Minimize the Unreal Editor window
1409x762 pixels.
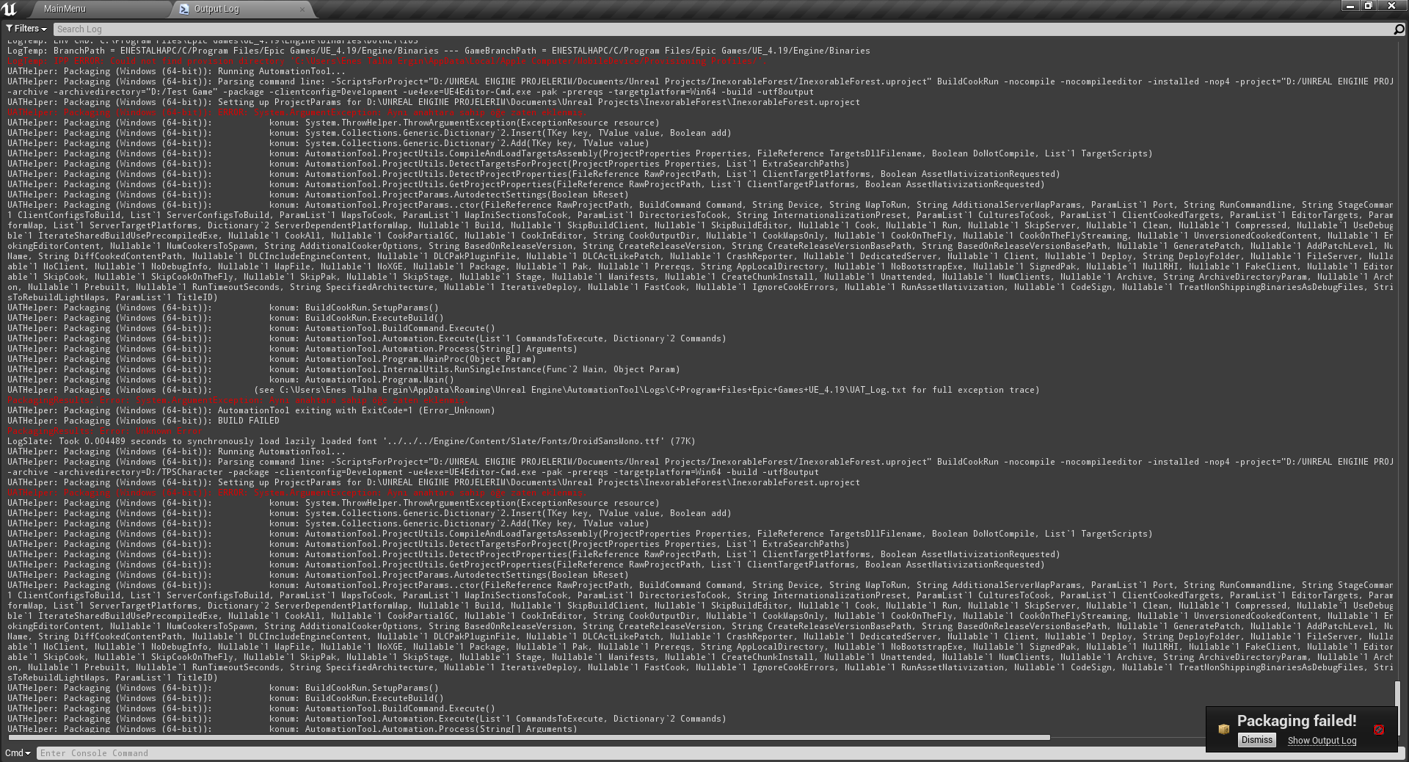pyautogui.click(x=1350, y=6)
